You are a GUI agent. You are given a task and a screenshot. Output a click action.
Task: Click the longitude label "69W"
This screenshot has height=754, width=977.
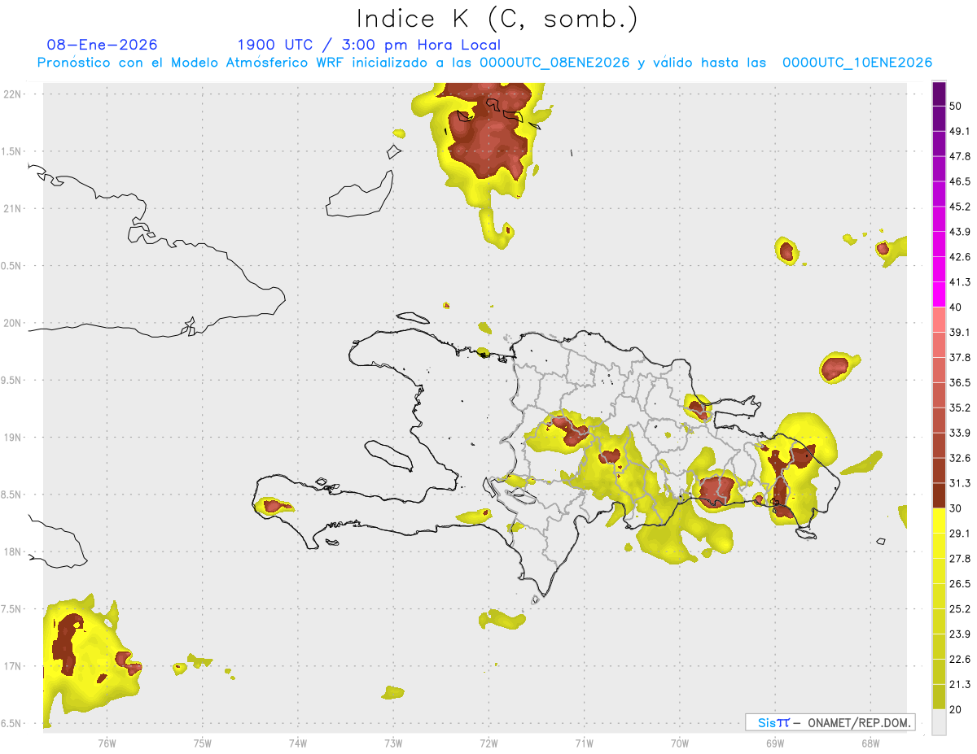(x=774, y=743)
